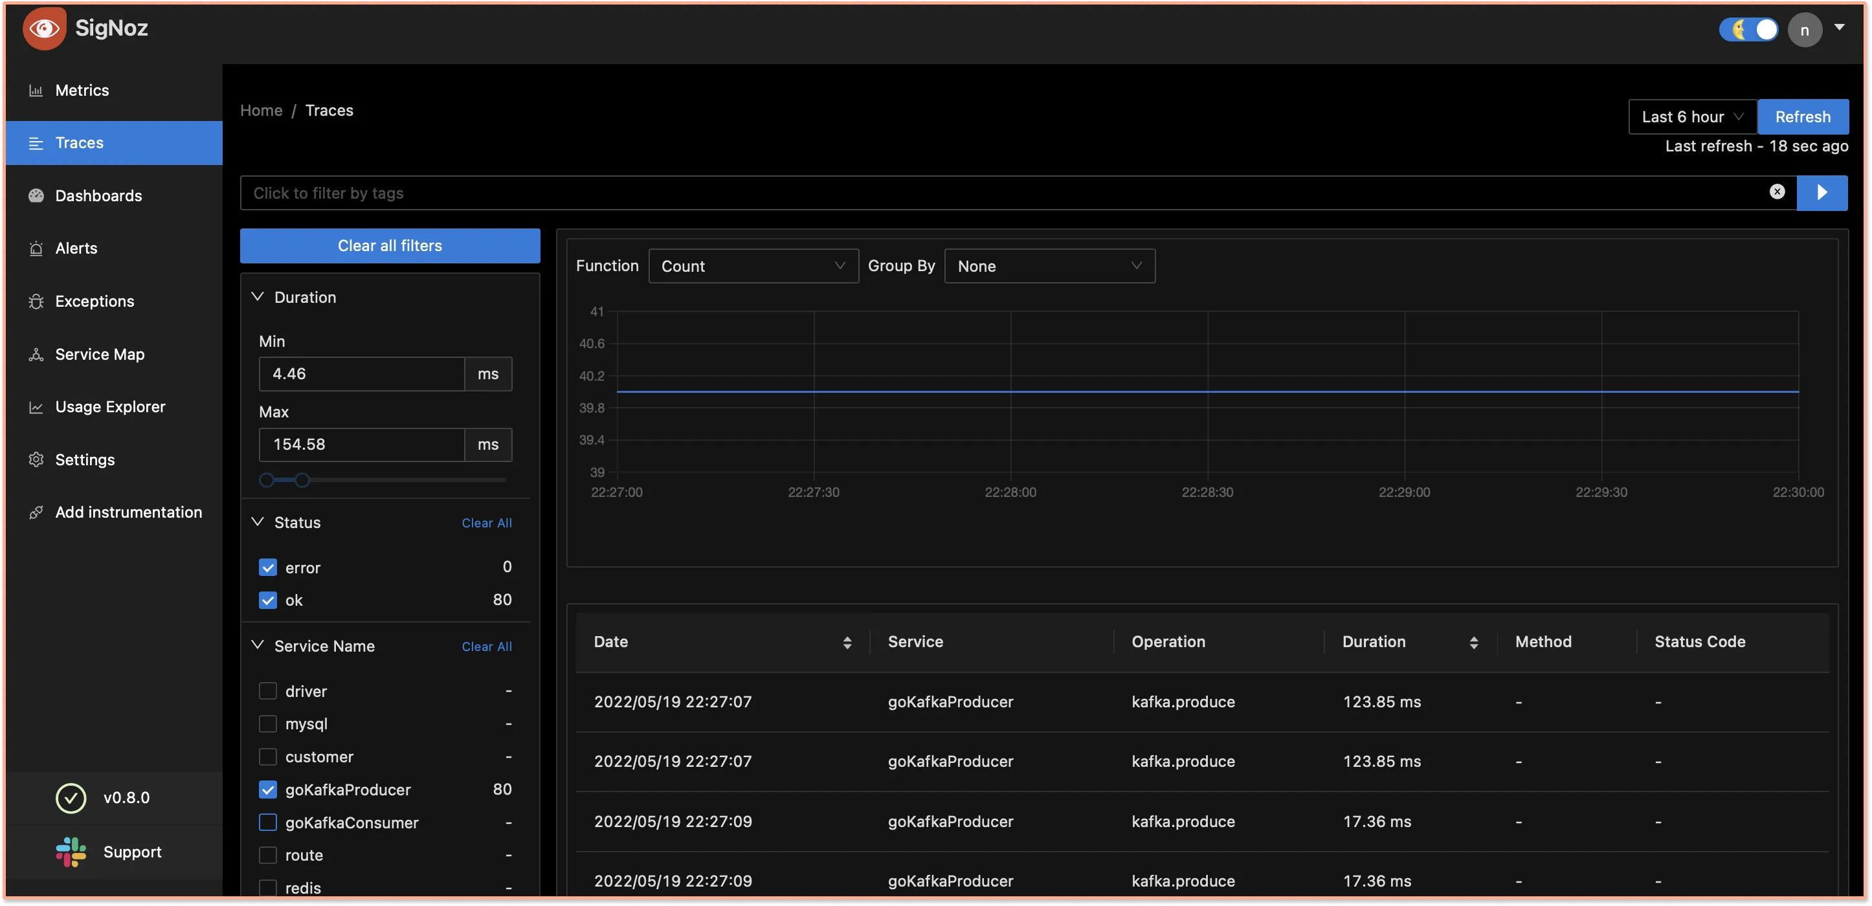Click the duration slider maximum handle
Screen dimensions: 1872x906
click(x=302, y=481)
